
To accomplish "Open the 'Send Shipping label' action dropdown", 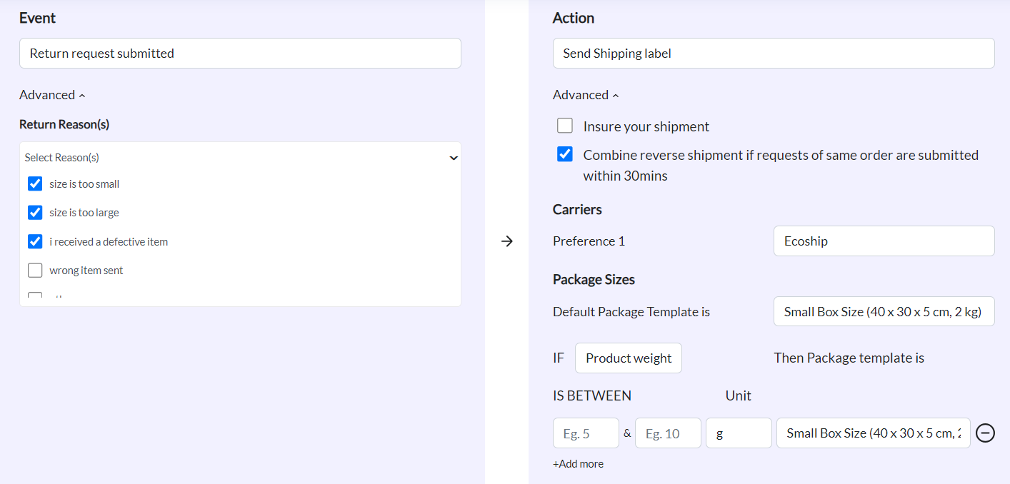I will (774, 54).
